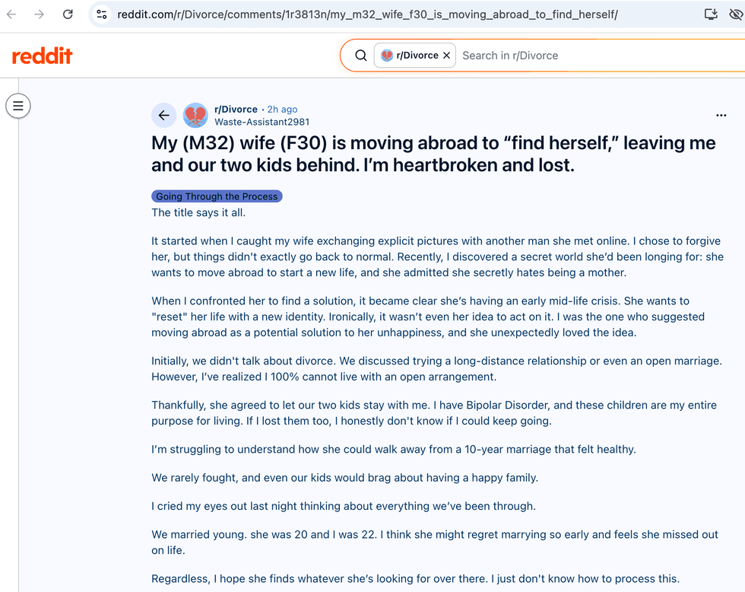The width and height of the screenshot is (745, 592).
Task: Click the Going Through the Process flair
Action: click(x=217, y=196)
